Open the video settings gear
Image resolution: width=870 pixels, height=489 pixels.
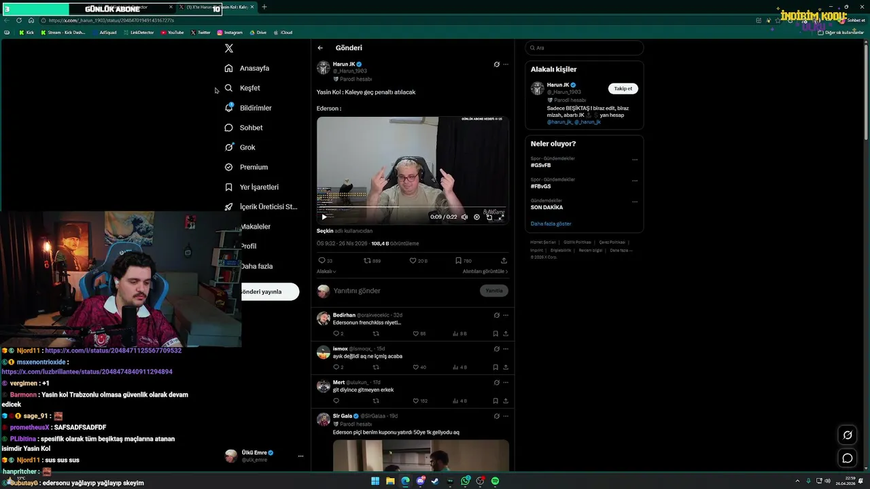(476, 217)
